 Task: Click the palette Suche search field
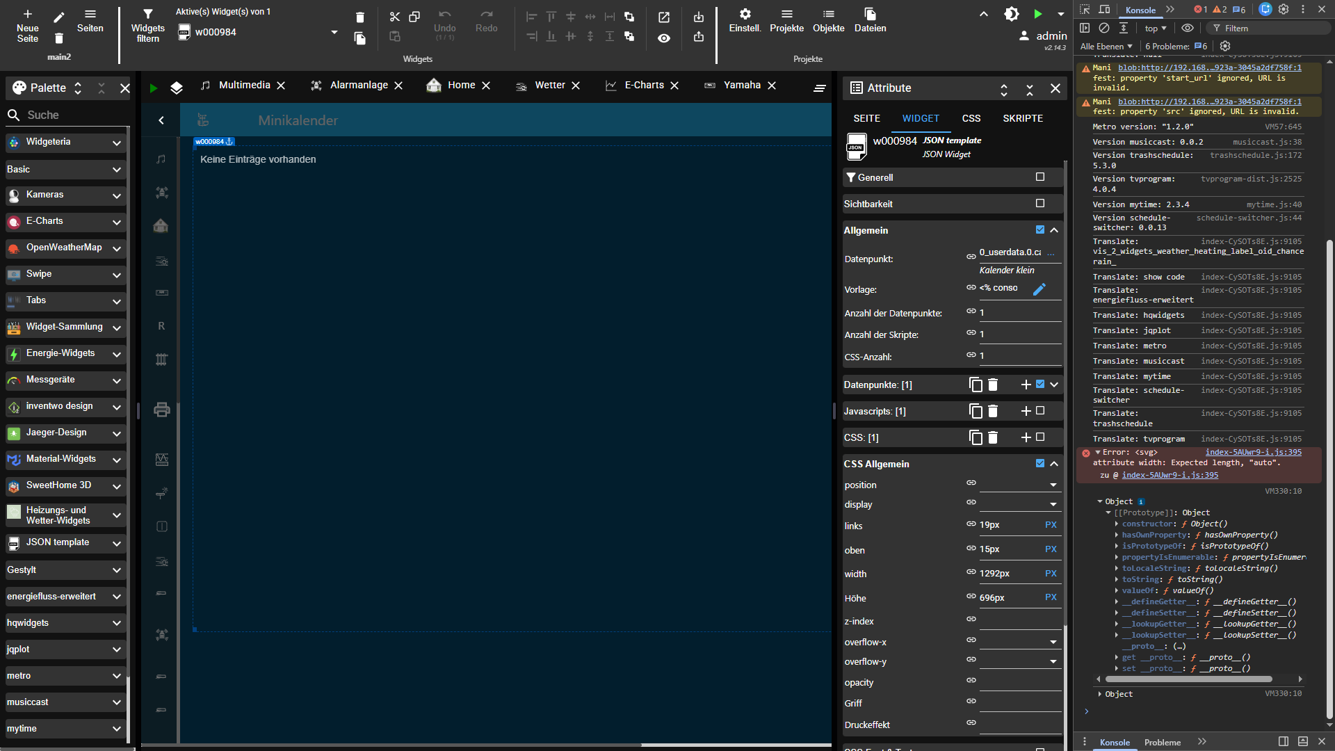(67, 115)
